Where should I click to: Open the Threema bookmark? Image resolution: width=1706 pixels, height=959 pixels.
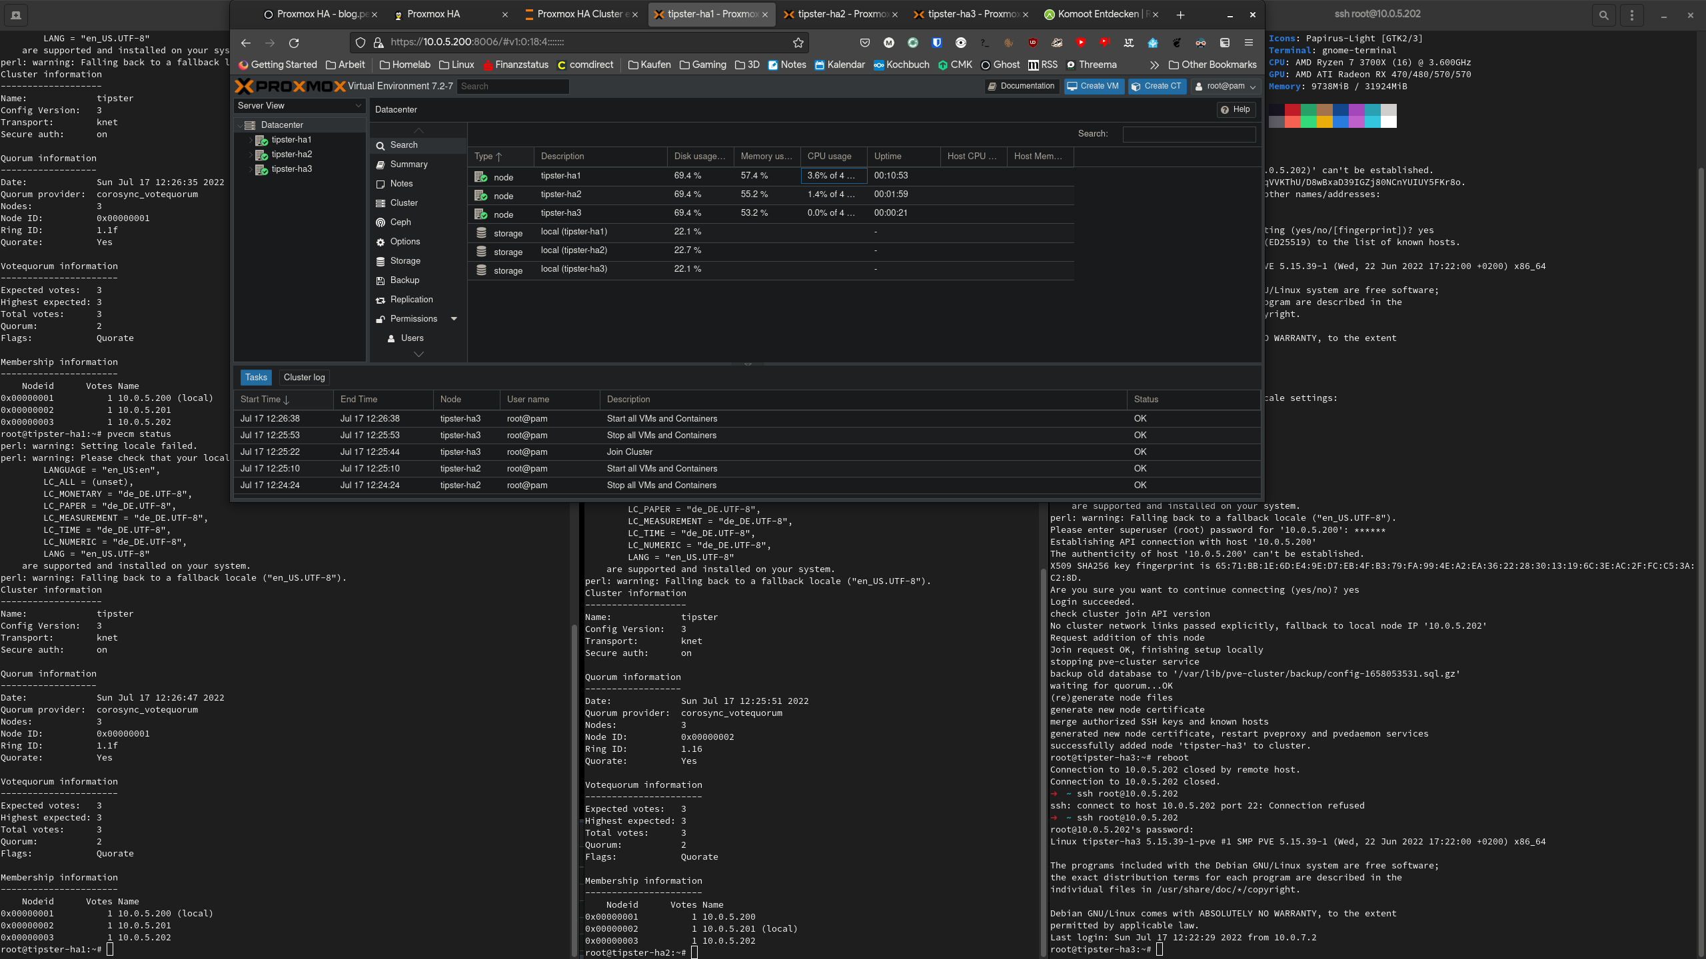pos(1092,65)
